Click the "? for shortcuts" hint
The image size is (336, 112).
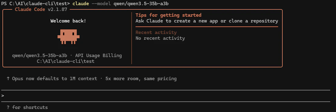pos(27,107)
